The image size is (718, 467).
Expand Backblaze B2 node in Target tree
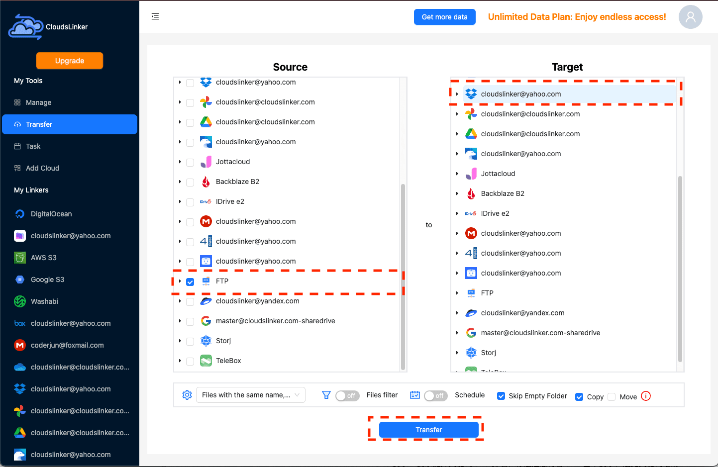[457, 193]
